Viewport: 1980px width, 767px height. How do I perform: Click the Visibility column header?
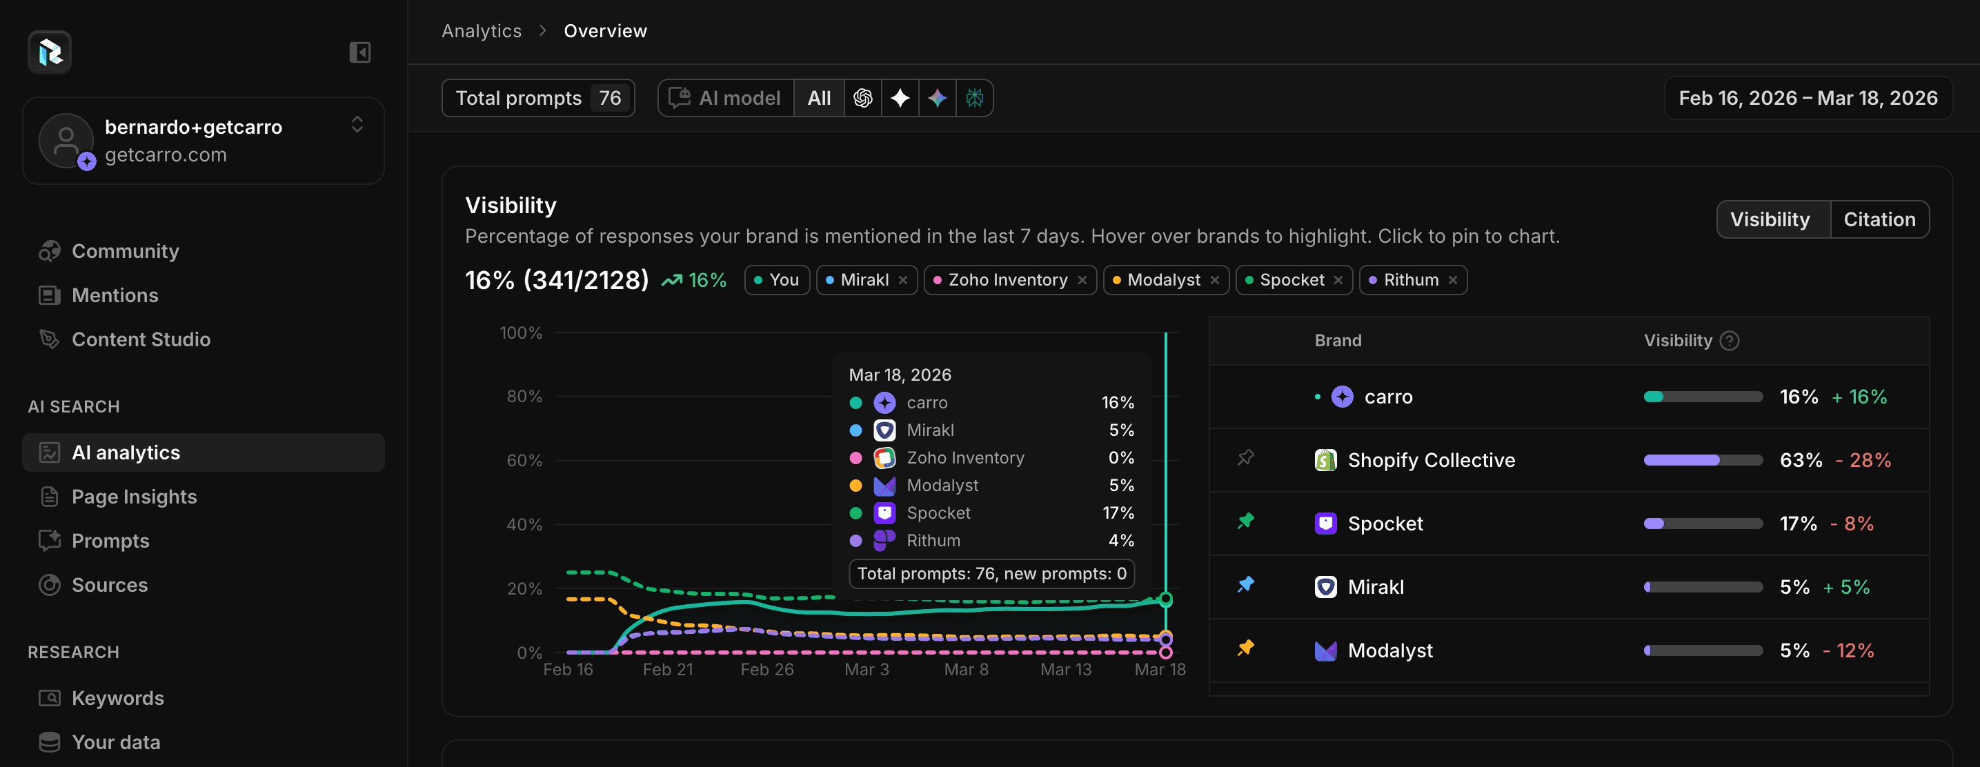coord(1678,341)
